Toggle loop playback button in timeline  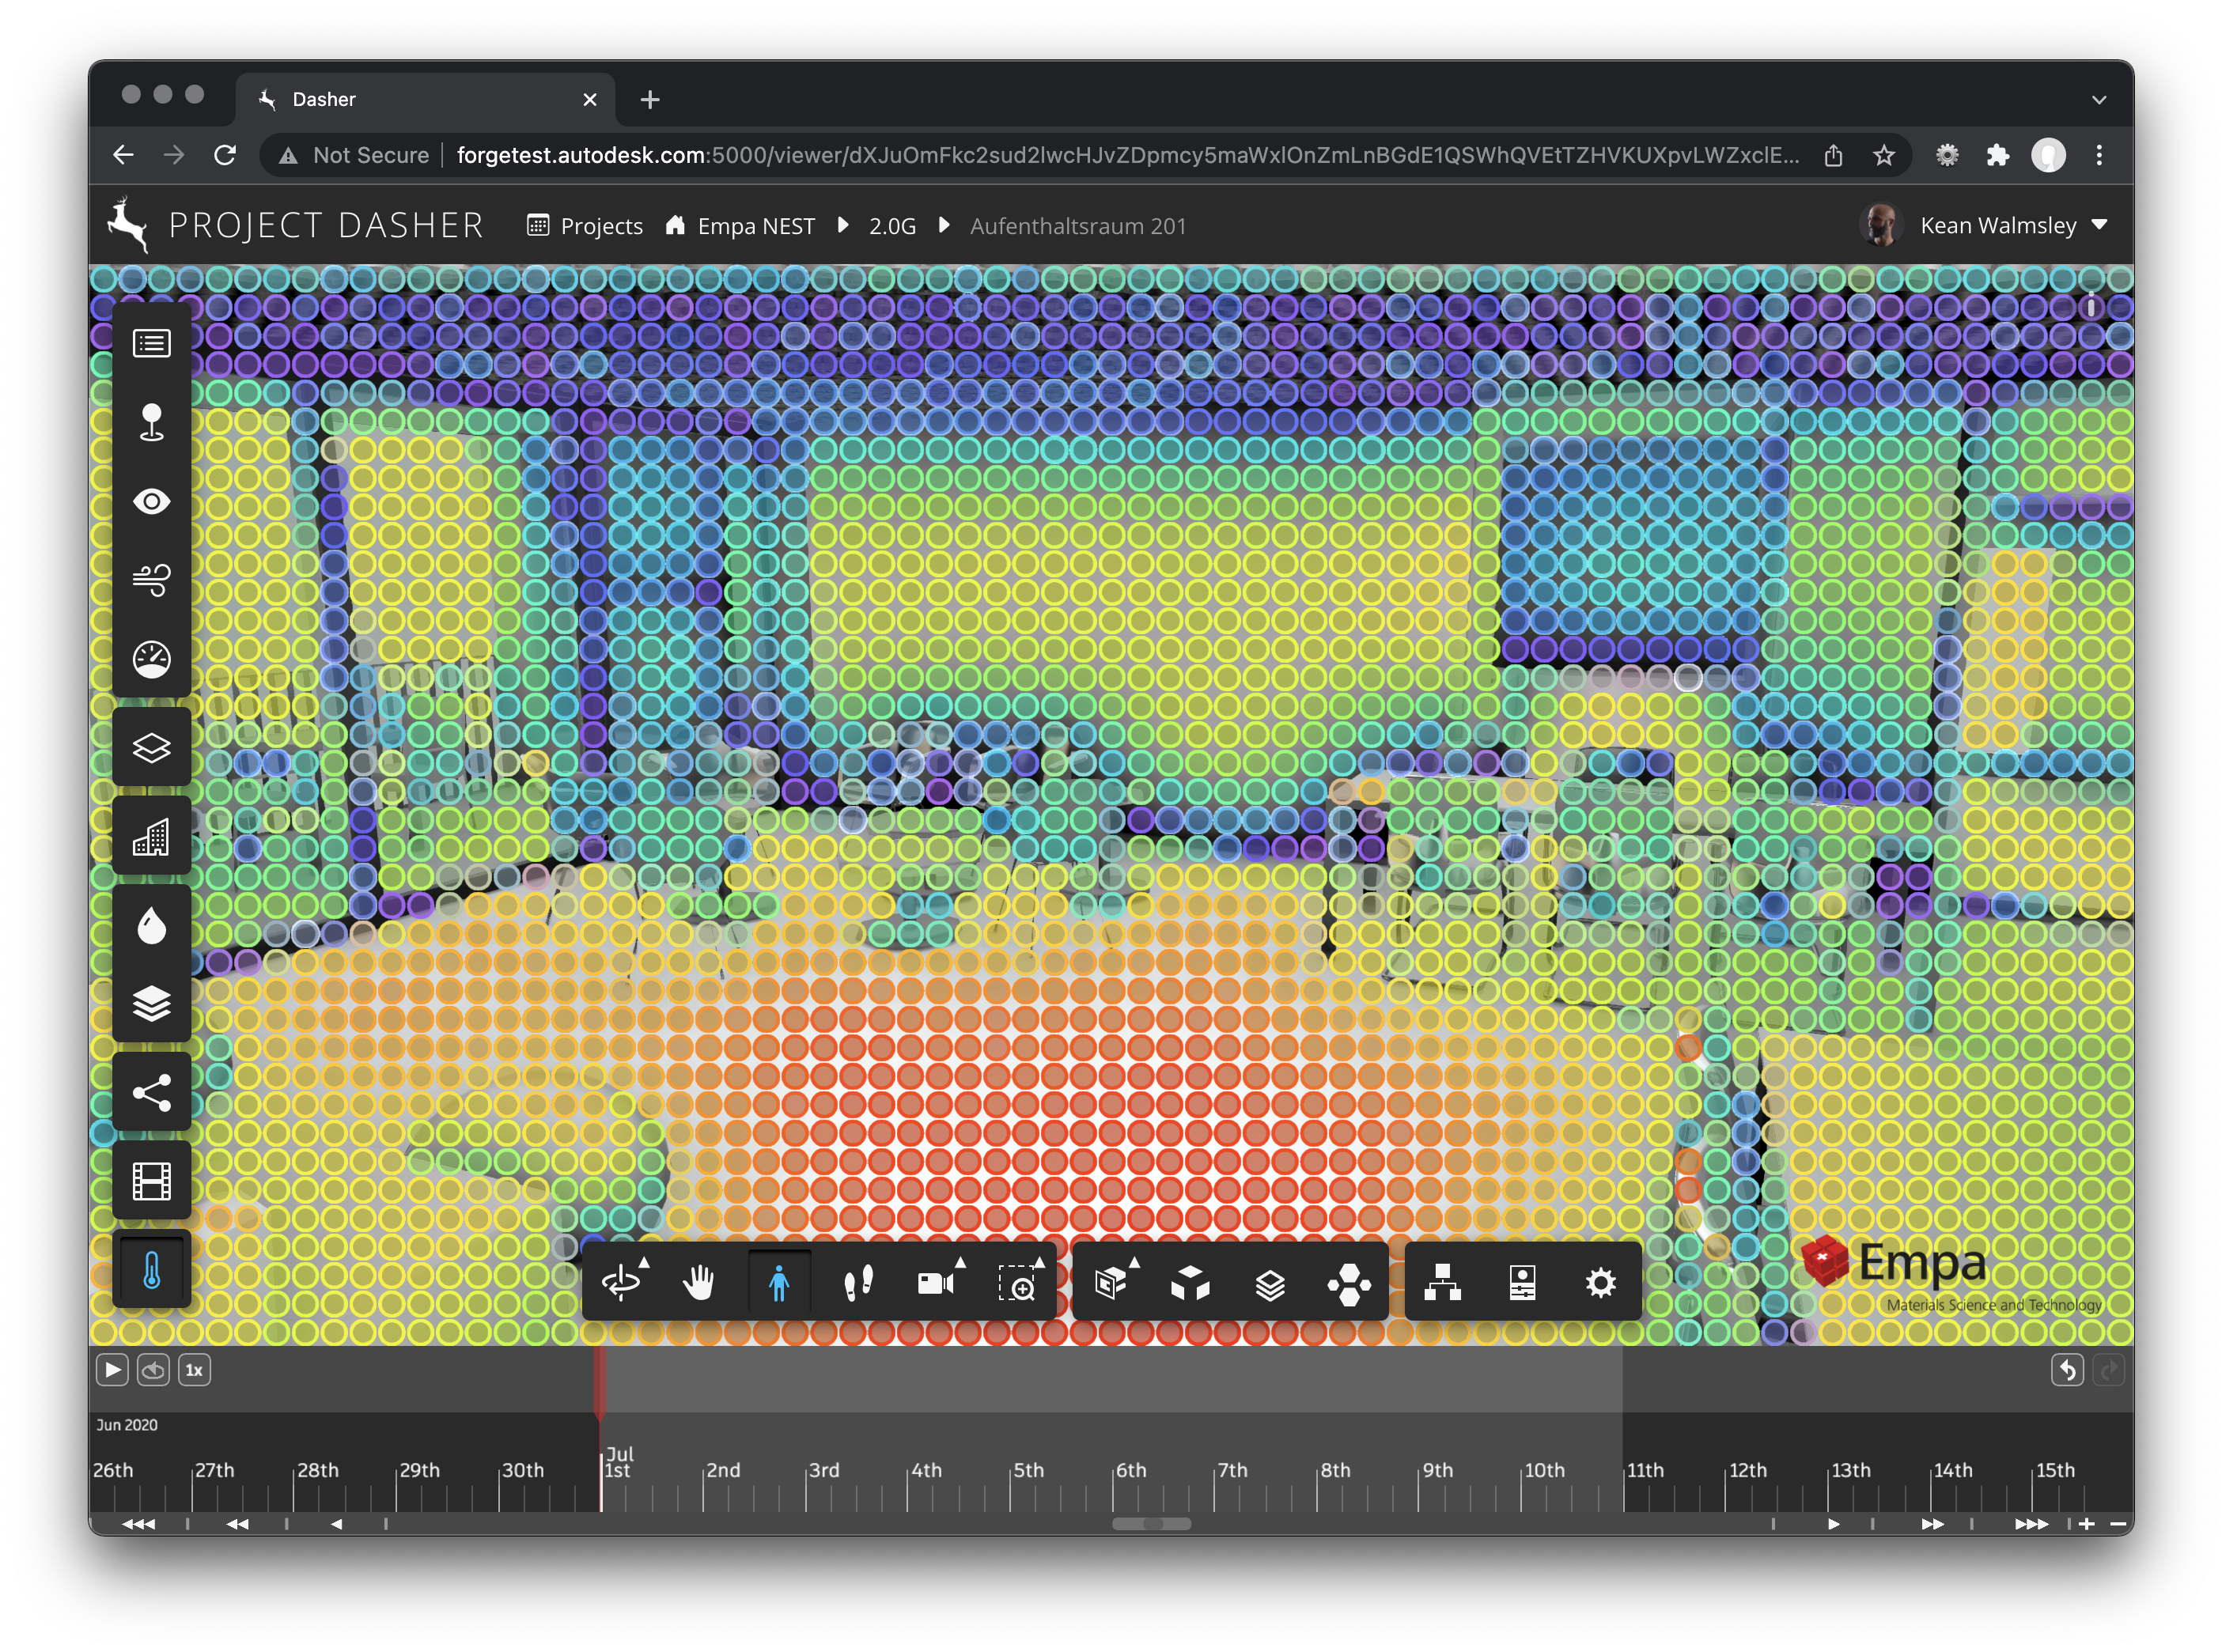153,1370
